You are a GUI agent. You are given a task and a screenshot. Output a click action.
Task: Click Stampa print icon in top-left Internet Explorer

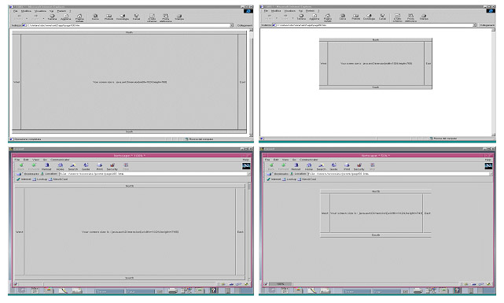[179, 17]
